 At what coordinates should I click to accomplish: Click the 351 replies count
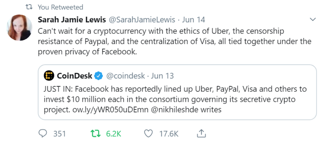tap(60, 133)
